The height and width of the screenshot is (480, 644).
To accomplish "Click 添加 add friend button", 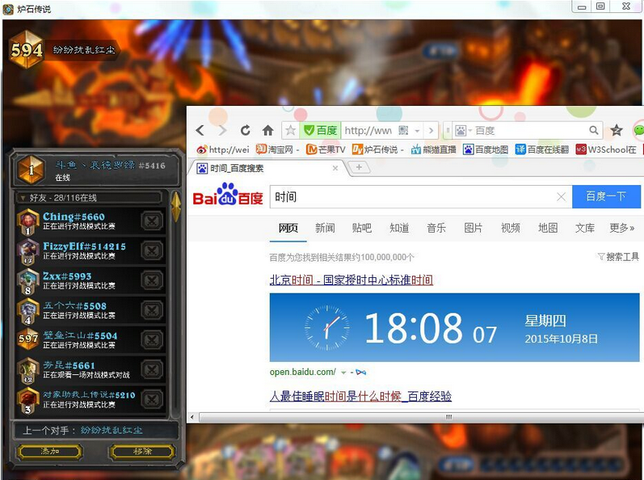I will (50, 451).
